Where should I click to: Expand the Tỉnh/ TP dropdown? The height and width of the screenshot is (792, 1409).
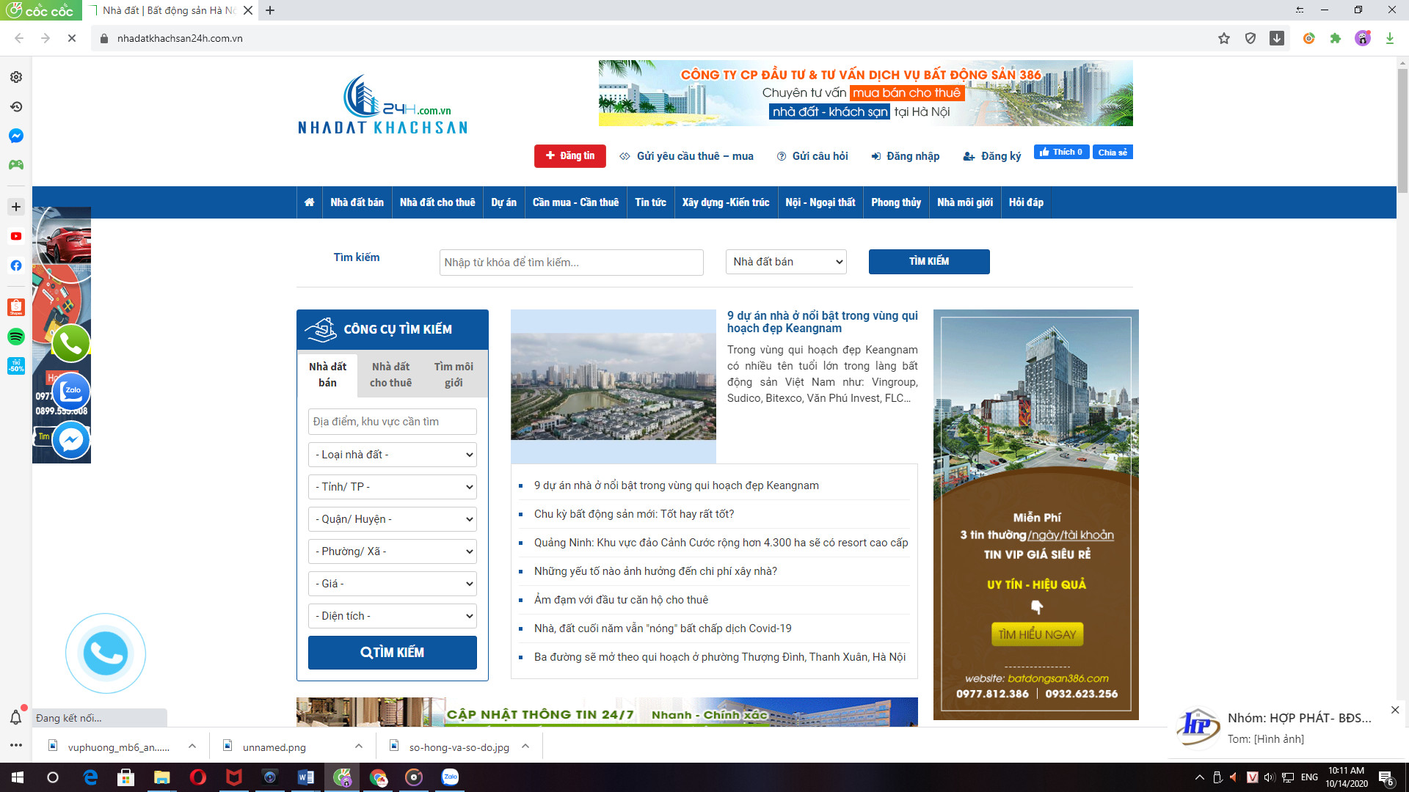pos(393,487)
